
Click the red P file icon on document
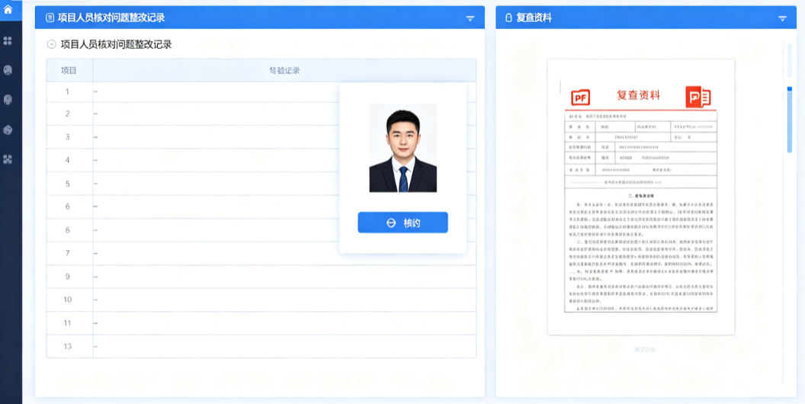(x=698, y=97)
